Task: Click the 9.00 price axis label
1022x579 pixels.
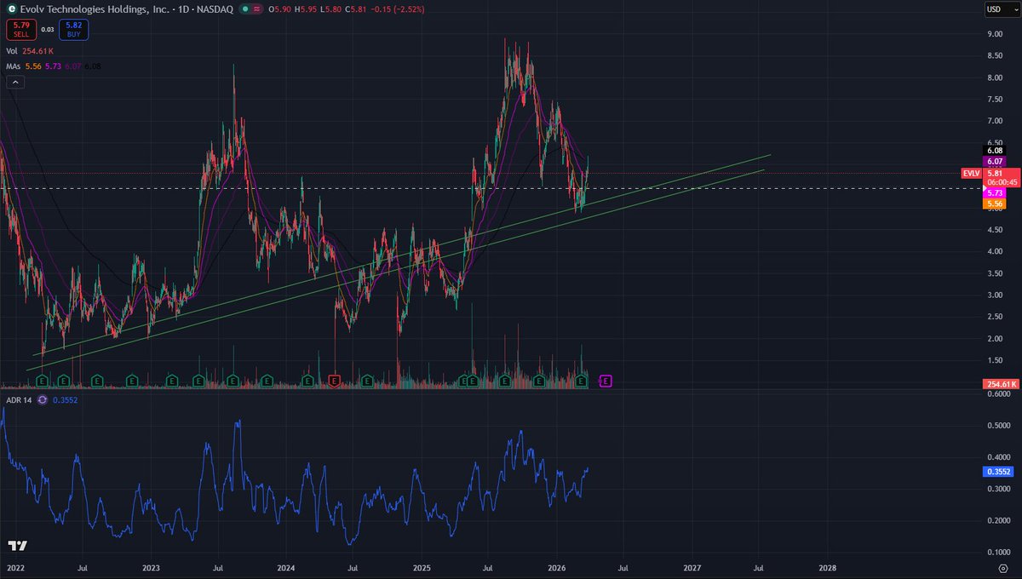Action: [x=995, y=35]
